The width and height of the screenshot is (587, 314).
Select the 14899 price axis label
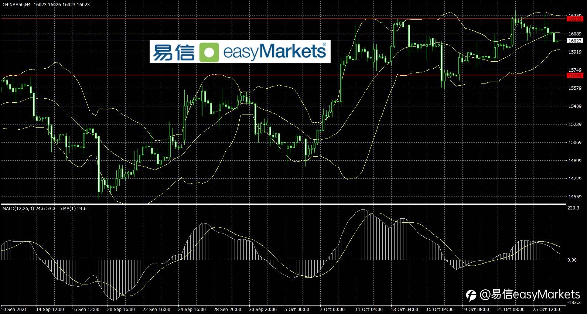[575, 161]
